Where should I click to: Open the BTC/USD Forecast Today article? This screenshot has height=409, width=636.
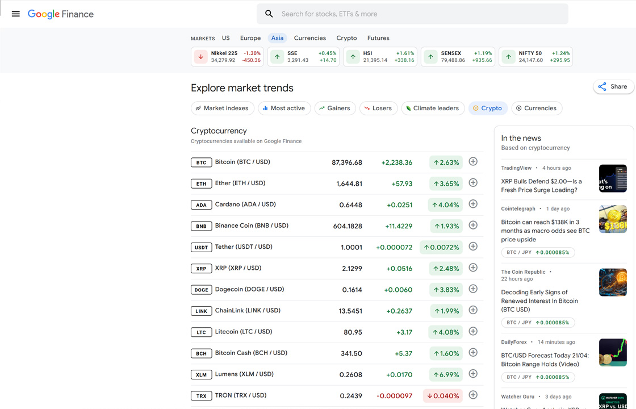coord(545,360)
